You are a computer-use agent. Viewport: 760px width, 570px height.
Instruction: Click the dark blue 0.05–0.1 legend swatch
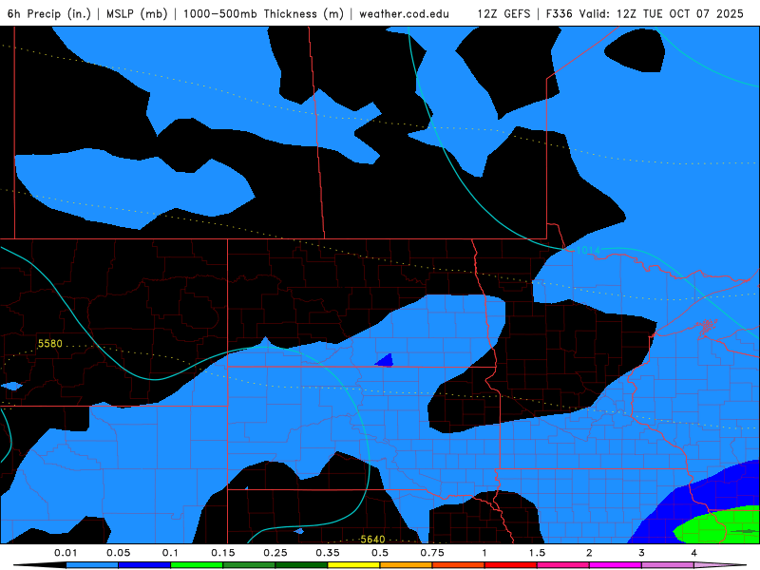pos(144,565)
